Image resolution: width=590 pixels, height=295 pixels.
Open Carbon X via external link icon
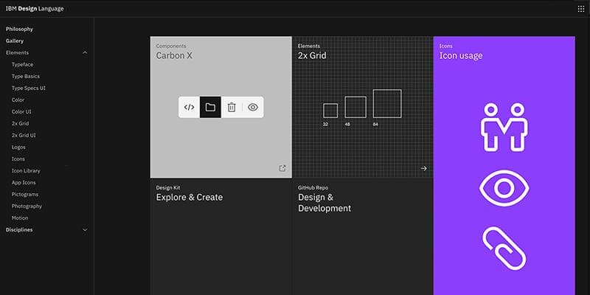tap(282, 168)
